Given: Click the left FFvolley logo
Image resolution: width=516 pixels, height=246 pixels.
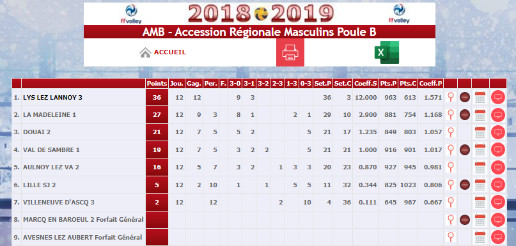Looking at the screenshot, I should point(131,14).
